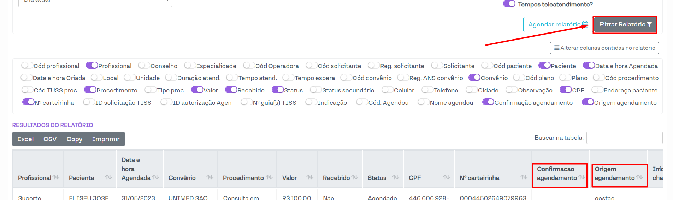Turn off Tempos teleatendimento switch
Viewport: 673px width, 200px height.
[x=509, y=4]
